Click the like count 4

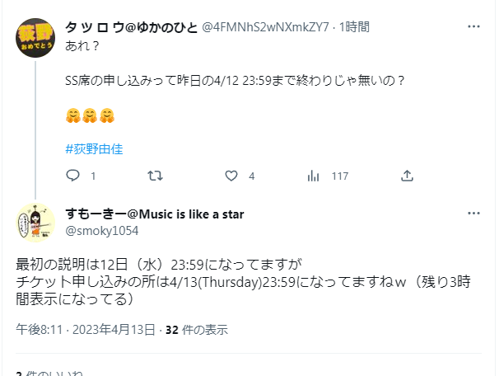click(252, 176)
